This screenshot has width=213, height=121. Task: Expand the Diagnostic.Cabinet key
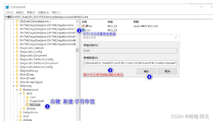[x=13, y=48]
